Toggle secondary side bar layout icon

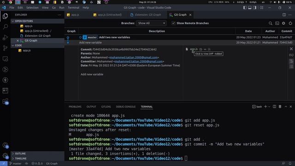pos(254,8)
